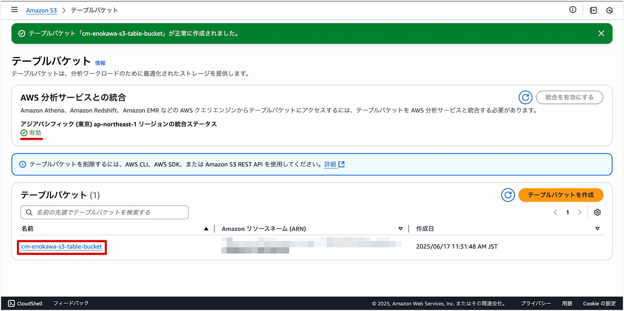Sort by 名前 column ascending arrow

[x=206, y=229]
